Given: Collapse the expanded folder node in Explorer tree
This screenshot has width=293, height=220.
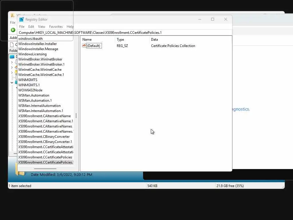Looking at the screenshot, I should pyautogui.click(x=12, y=82).
